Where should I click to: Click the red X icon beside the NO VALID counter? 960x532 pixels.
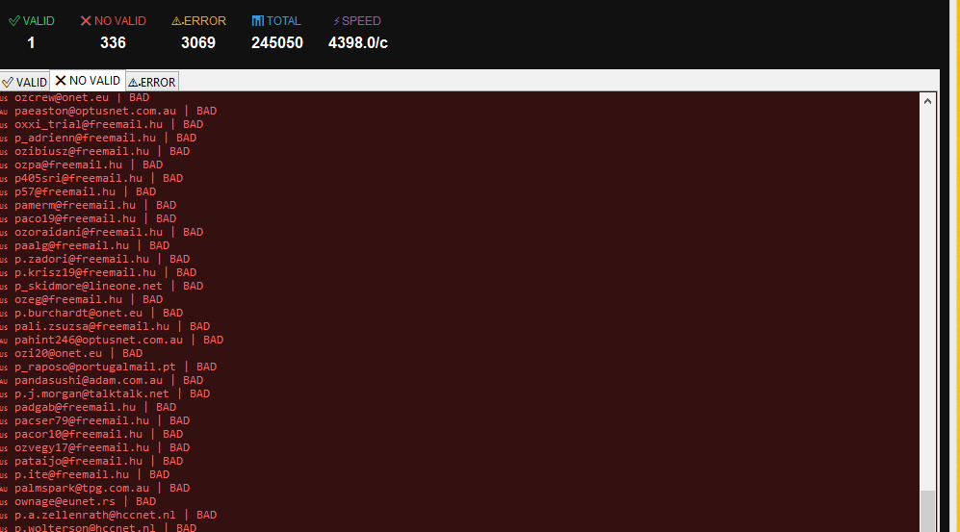[86, 21]
